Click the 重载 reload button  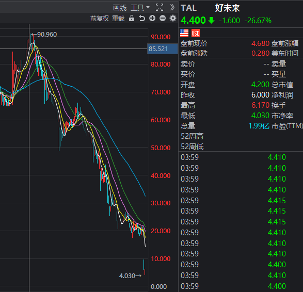(x=118, y=19)
